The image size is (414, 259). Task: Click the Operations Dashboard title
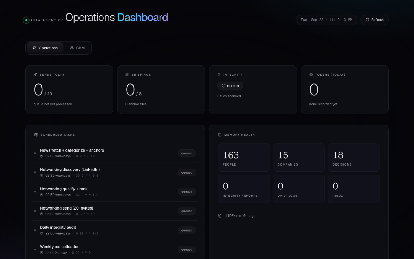(x=117, y=17)
